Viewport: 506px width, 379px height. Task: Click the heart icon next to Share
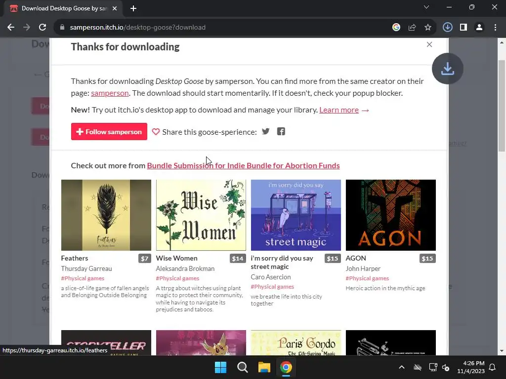click(x=156, y=132)
